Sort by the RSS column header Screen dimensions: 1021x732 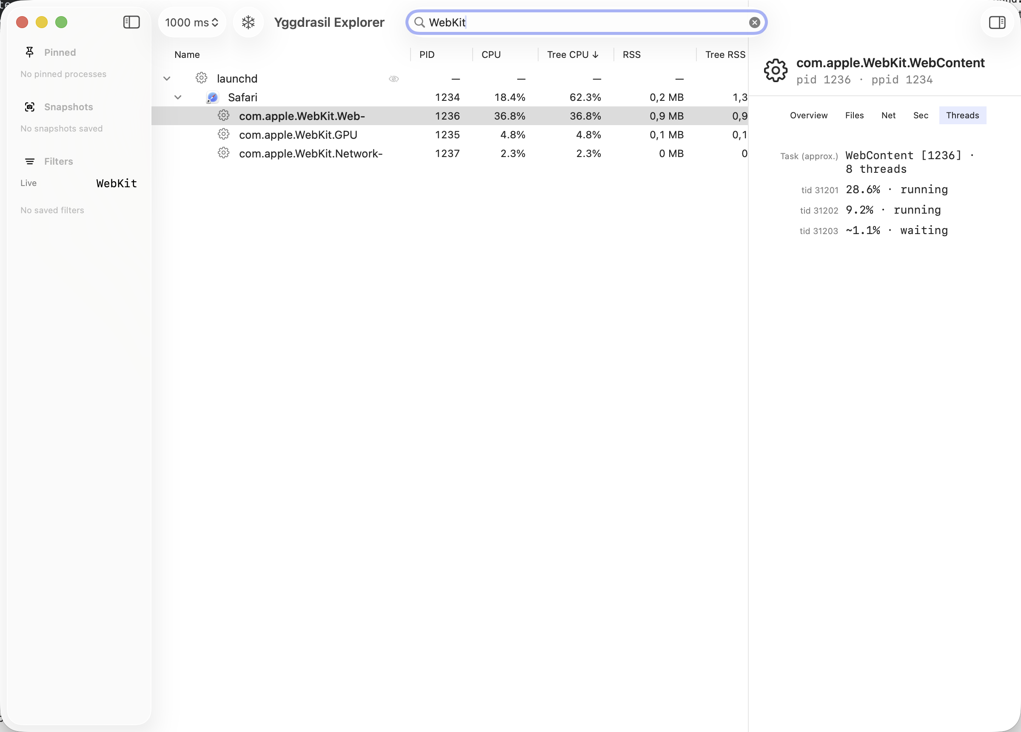(x=632, y=54)
